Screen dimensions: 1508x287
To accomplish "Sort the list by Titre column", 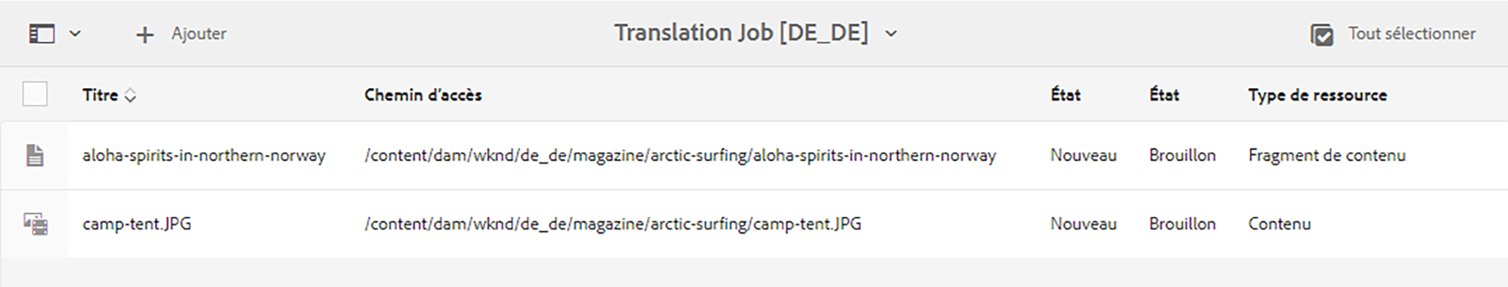I will pos(100,95).
